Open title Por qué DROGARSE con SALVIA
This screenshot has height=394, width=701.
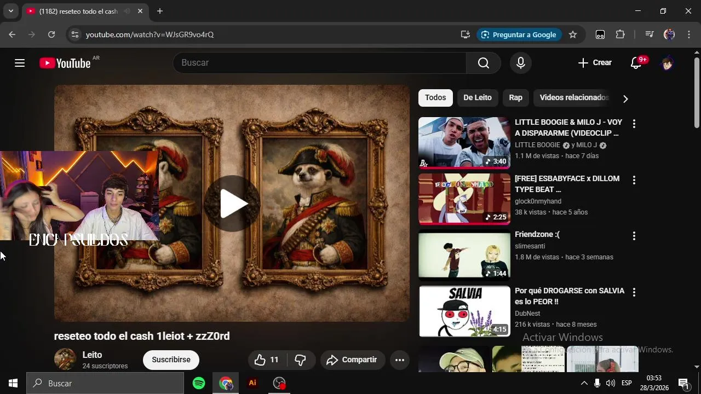570,296
